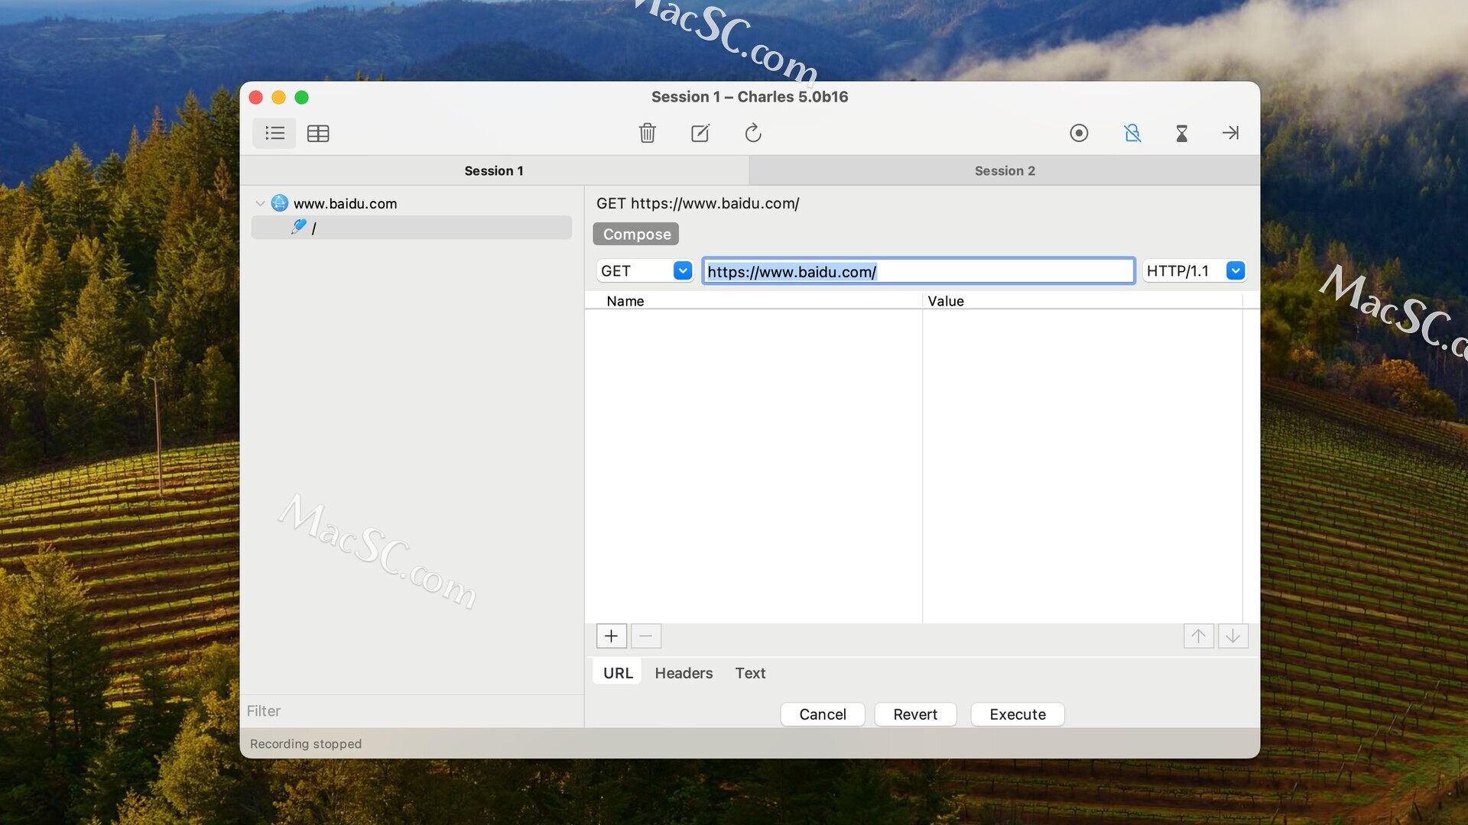The height and width of the screenshot is (825, 1468).
Task: Click the URL field with https://www.baidu.com/
Action: coord(918,271)
